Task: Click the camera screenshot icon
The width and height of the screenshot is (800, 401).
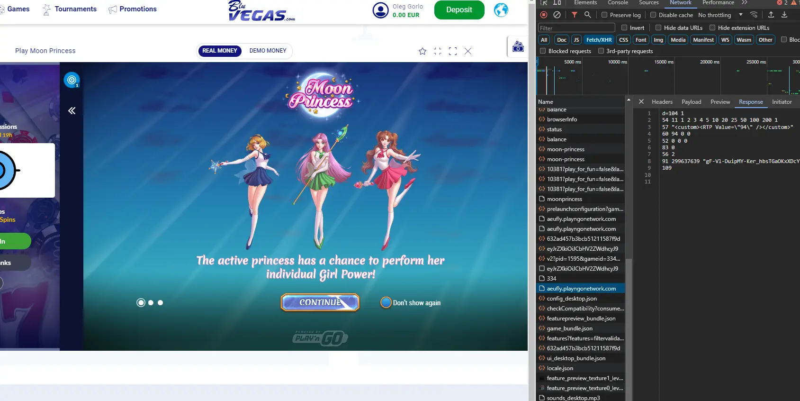Action: (518, 46)
